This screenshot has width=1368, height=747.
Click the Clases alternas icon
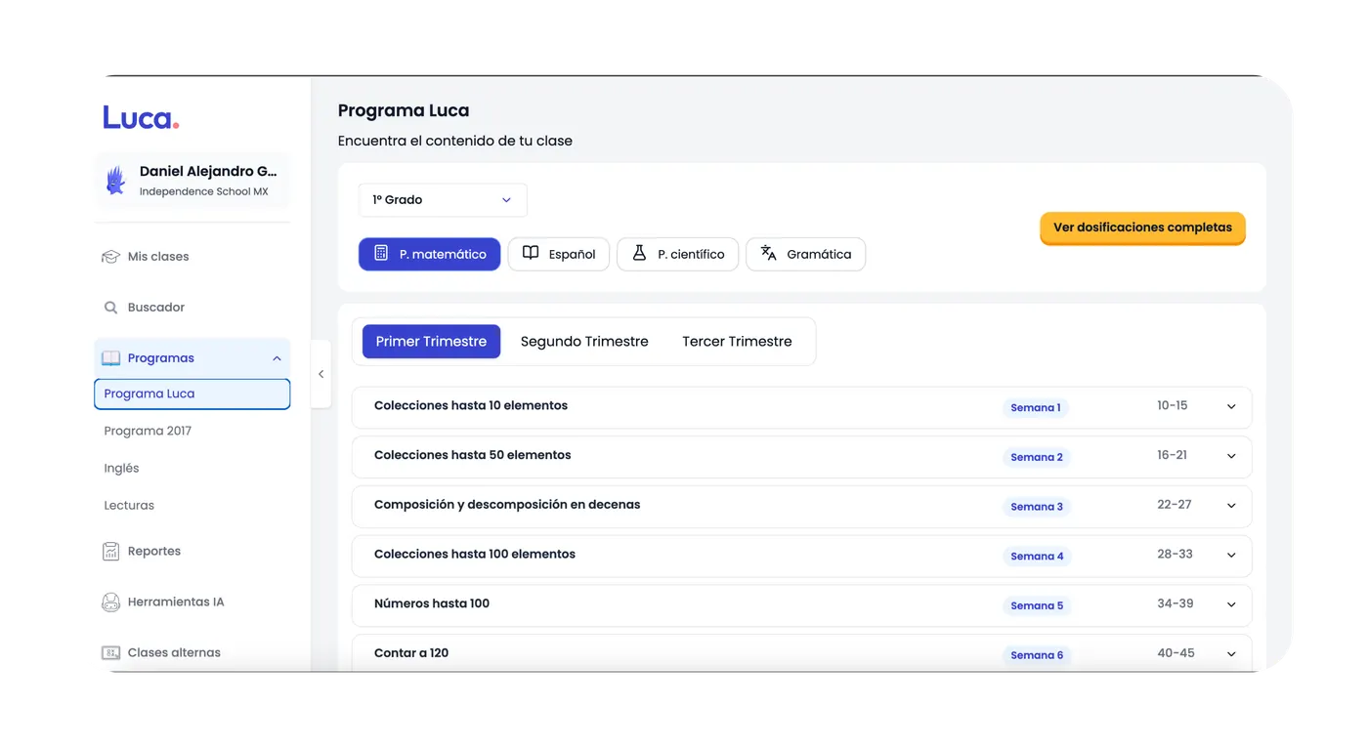click(x=111, y=653)
